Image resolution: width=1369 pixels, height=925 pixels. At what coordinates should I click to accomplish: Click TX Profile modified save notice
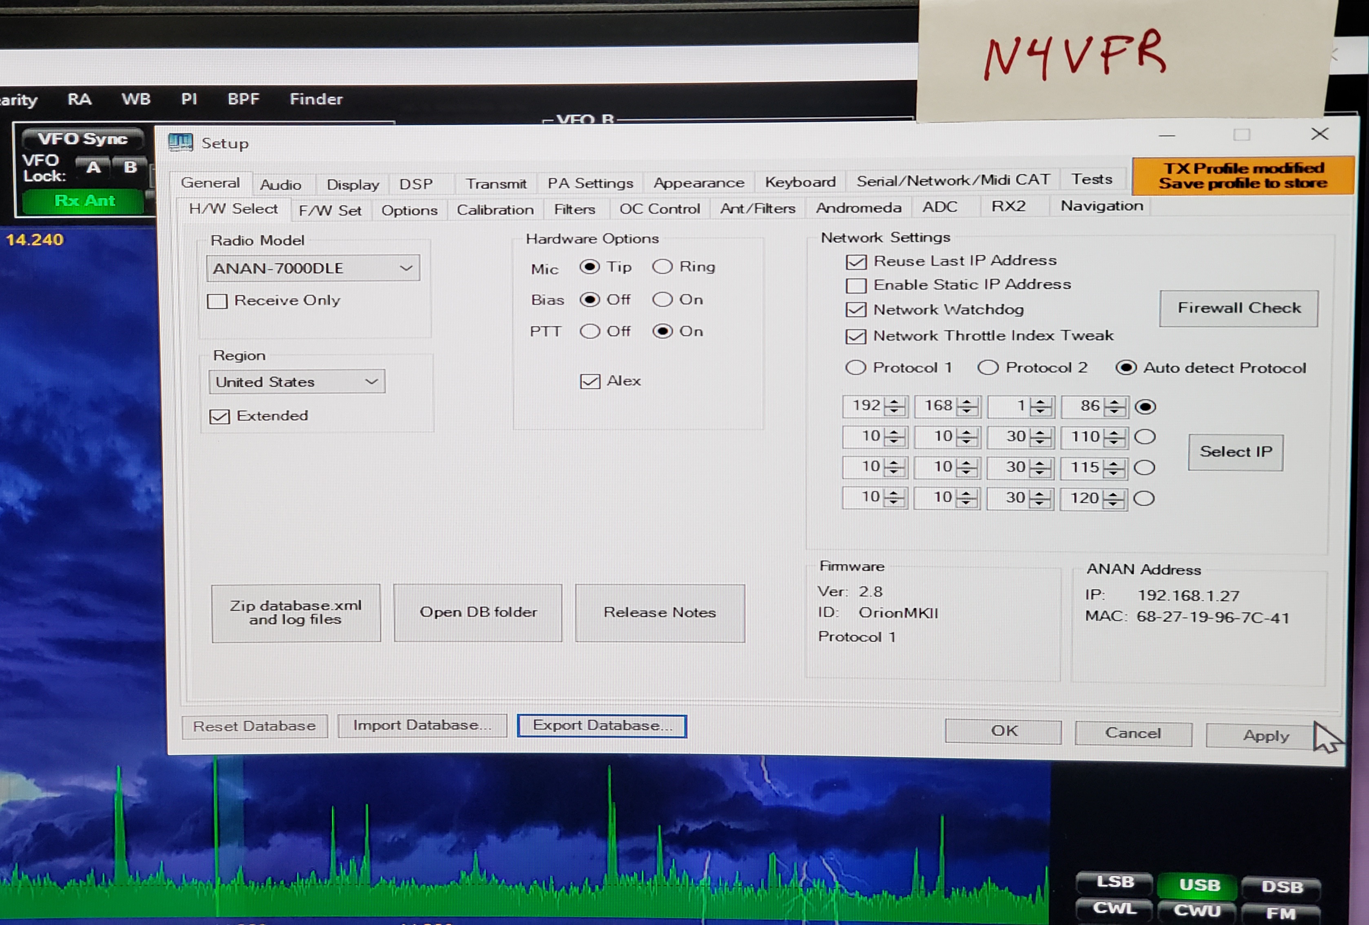1243,176
